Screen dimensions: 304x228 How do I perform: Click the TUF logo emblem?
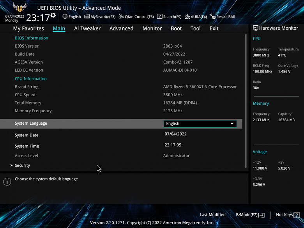[x=19, y=7]
